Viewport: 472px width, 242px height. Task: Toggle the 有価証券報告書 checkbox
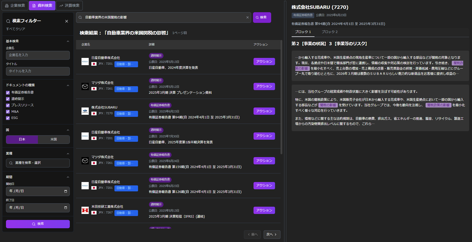[8, 92]
